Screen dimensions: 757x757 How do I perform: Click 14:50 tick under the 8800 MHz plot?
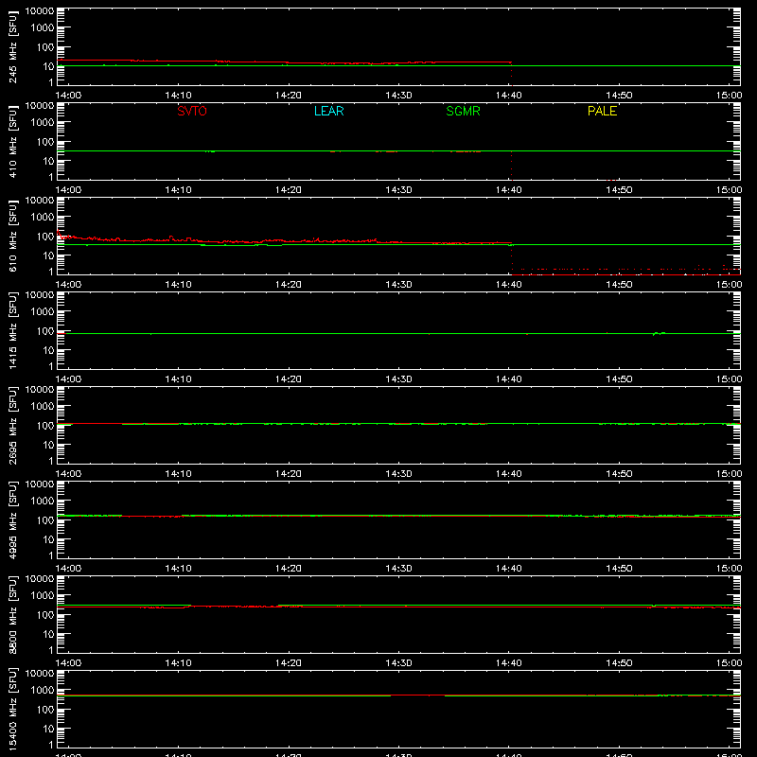tap(619, 663)
